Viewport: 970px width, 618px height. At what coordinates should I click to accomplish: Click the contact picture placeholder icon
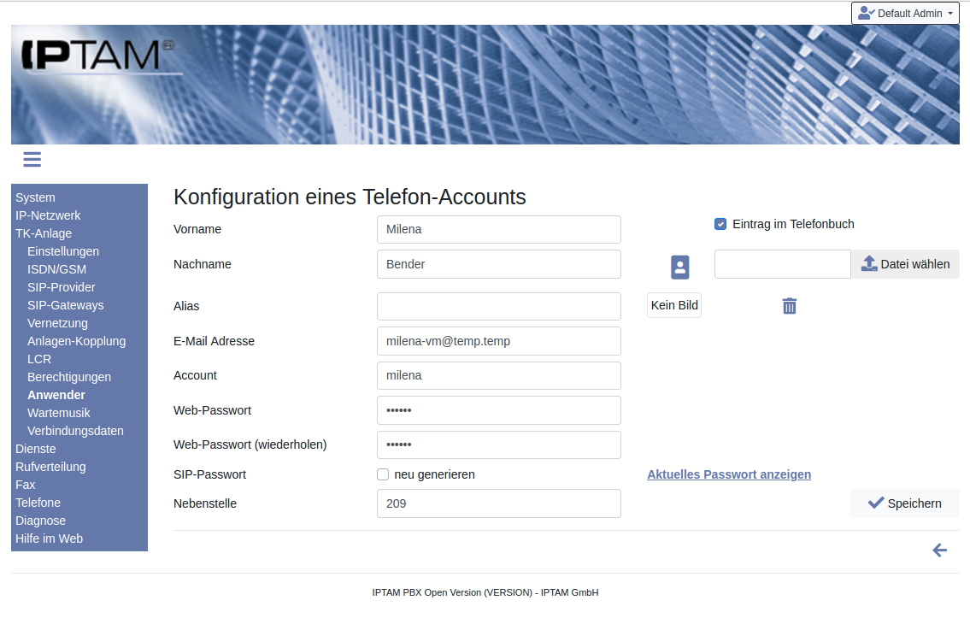[x=679, y=267]
